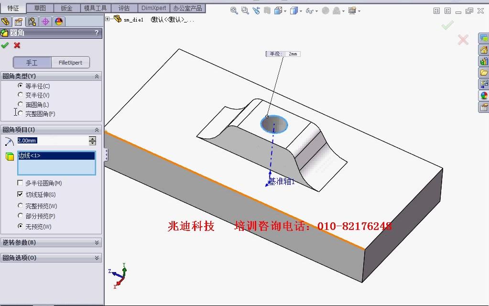Open the DimXpert tab
The image size is (489, 306).
click(x=153, y=8)
